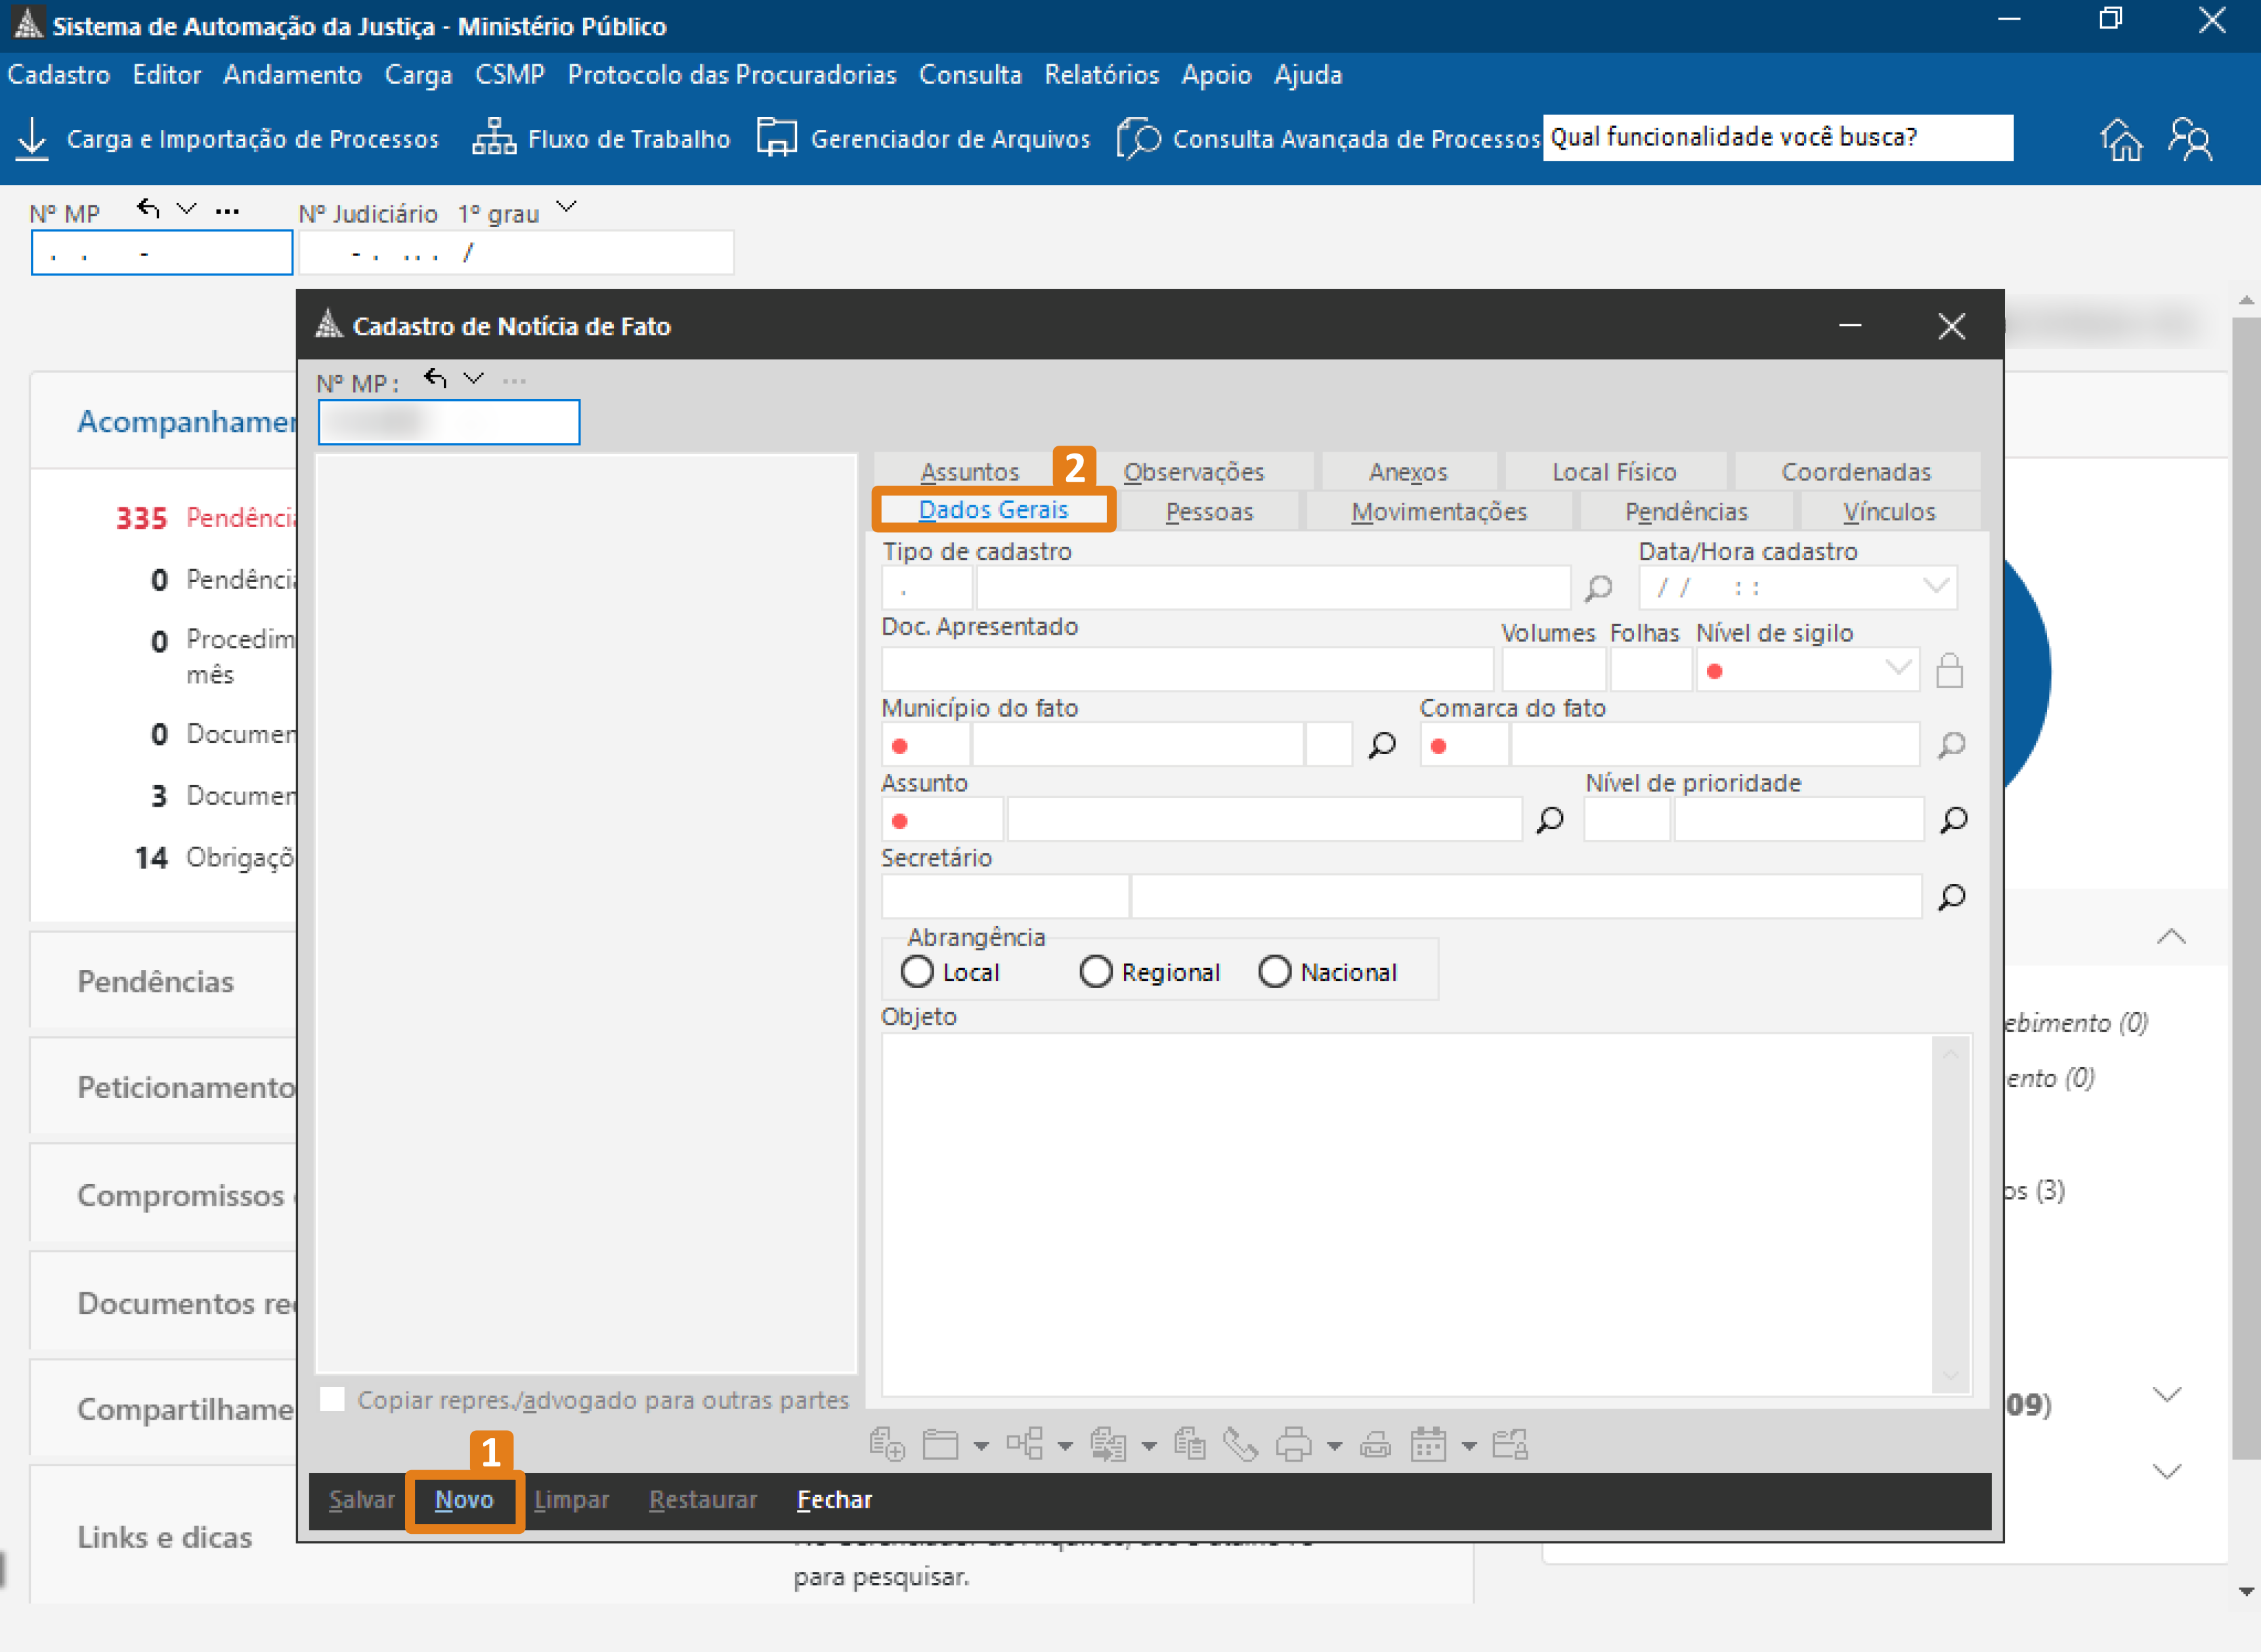Open the Nº MP history dropdown in the dialog
This screenshot has height=1652, width=2261.
(475, 378)
